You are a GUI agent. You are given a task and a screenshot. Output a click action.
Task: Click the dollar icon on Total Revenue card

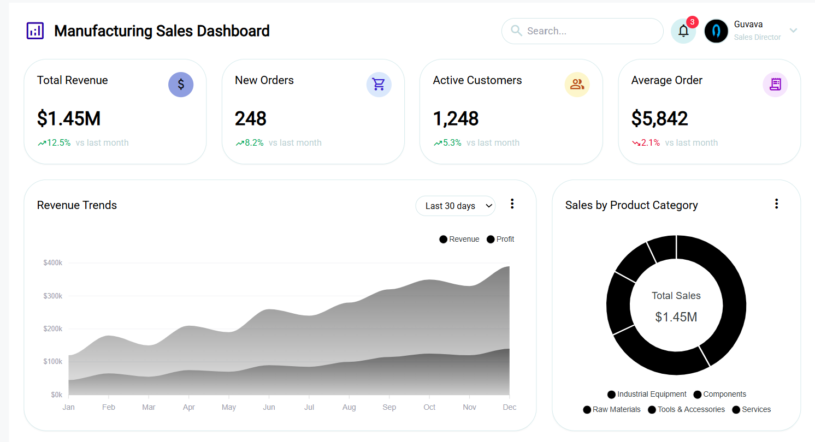point(181,85)
